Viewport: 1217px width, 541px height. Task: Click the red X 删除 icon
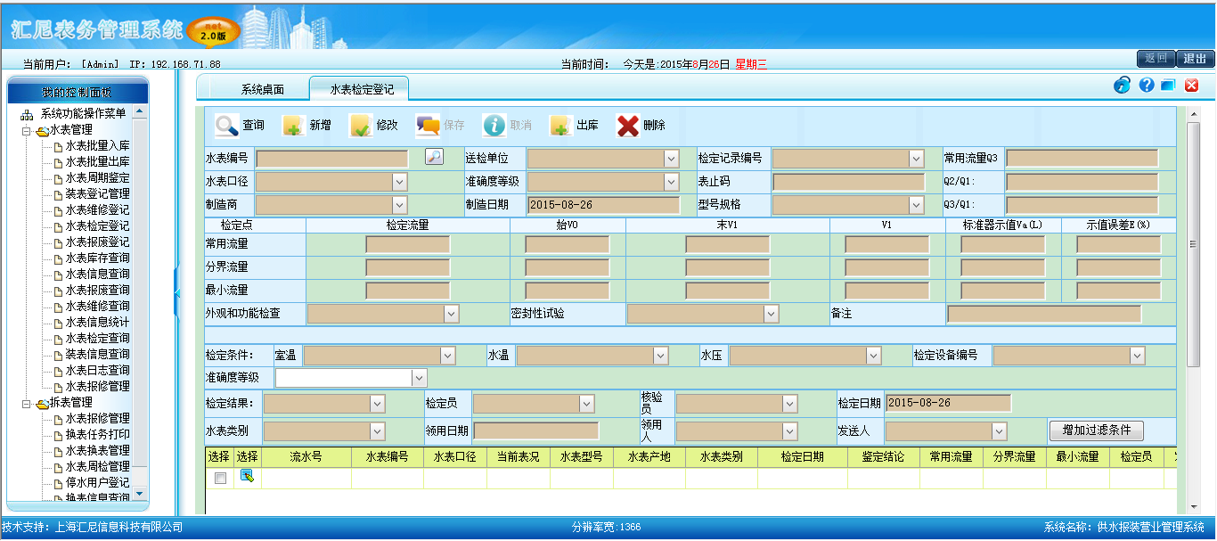click(628, 126)
